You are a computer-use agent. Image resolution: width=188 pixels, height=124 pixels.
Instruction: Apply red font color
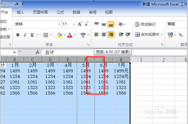tap(70, 35)
